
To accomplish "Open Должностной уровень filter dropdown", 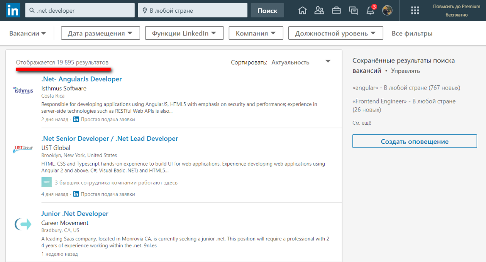I will 335,33.
